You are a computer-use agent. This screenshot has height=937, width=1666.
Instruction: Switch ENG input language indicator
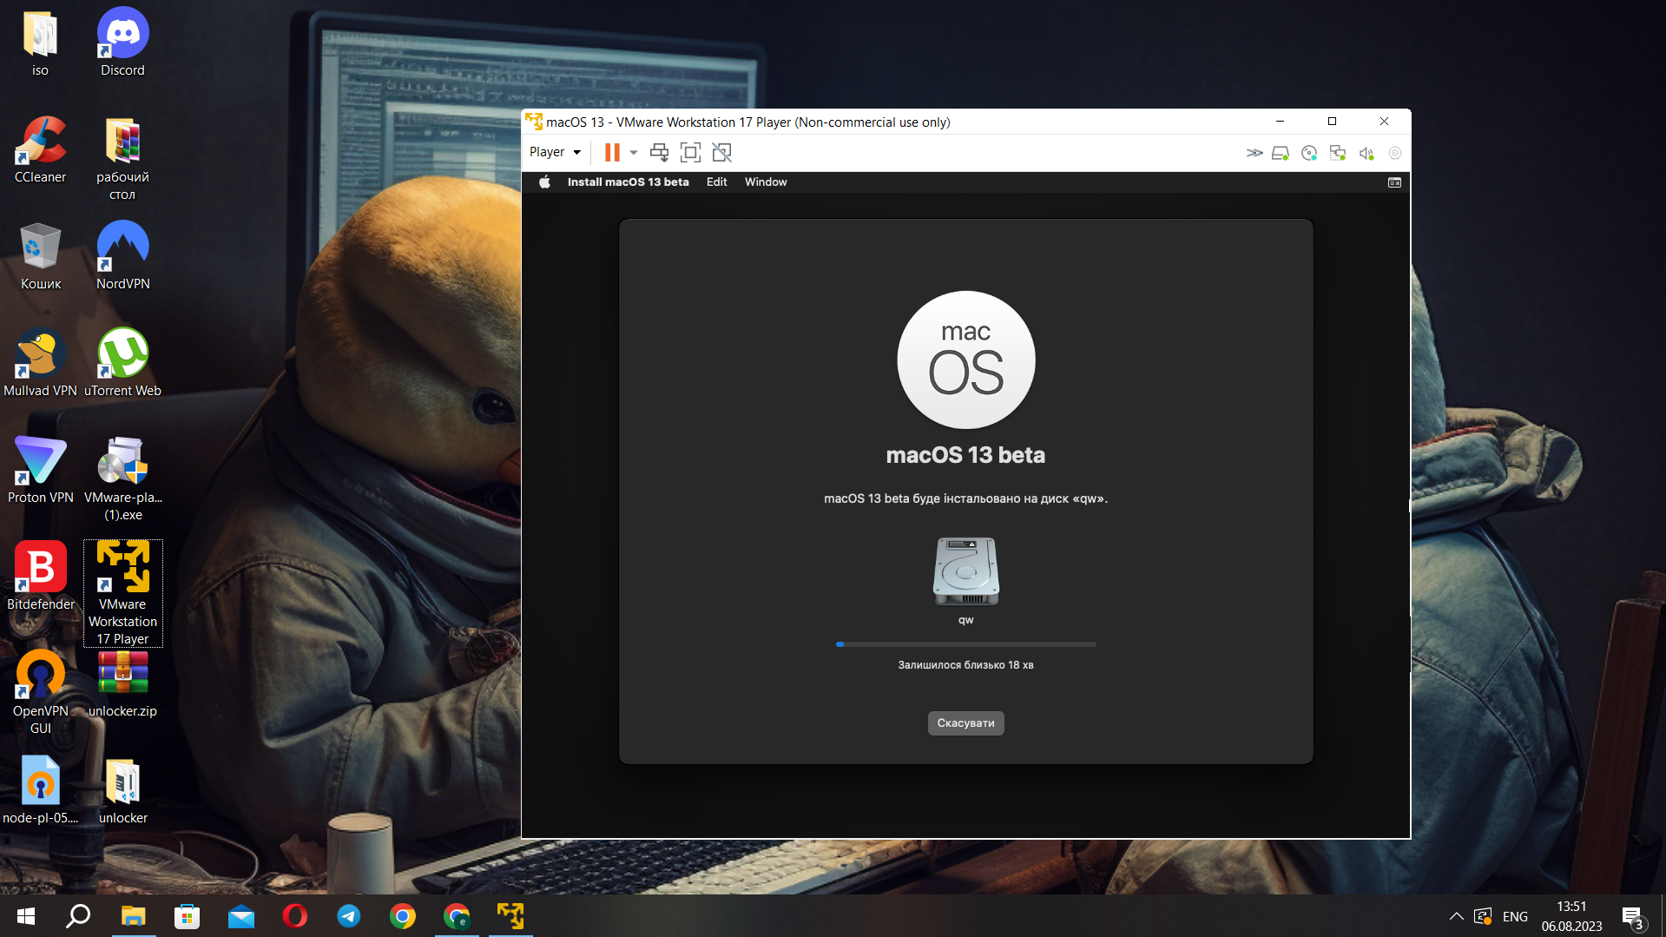[x=1515, y=916]
